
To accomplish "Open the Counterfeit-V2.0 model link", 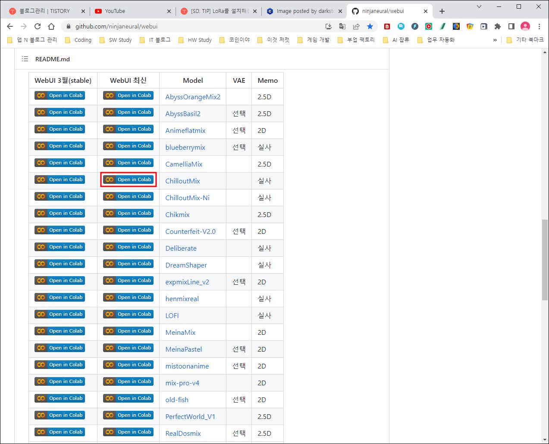I will click(x=190, y=232).
